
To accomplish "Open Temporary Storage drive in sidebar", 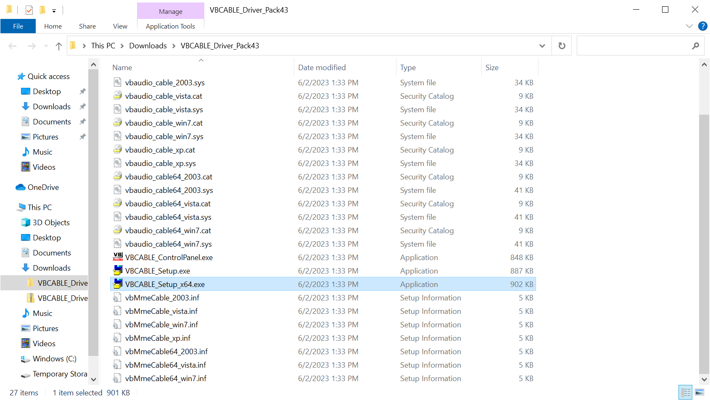I will pyautogui.click(x=54, y=374).
